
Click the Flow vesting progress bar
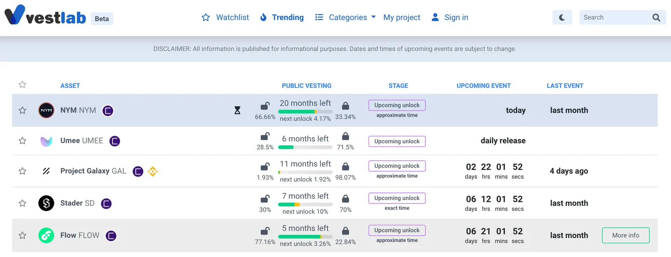[305, 237]
